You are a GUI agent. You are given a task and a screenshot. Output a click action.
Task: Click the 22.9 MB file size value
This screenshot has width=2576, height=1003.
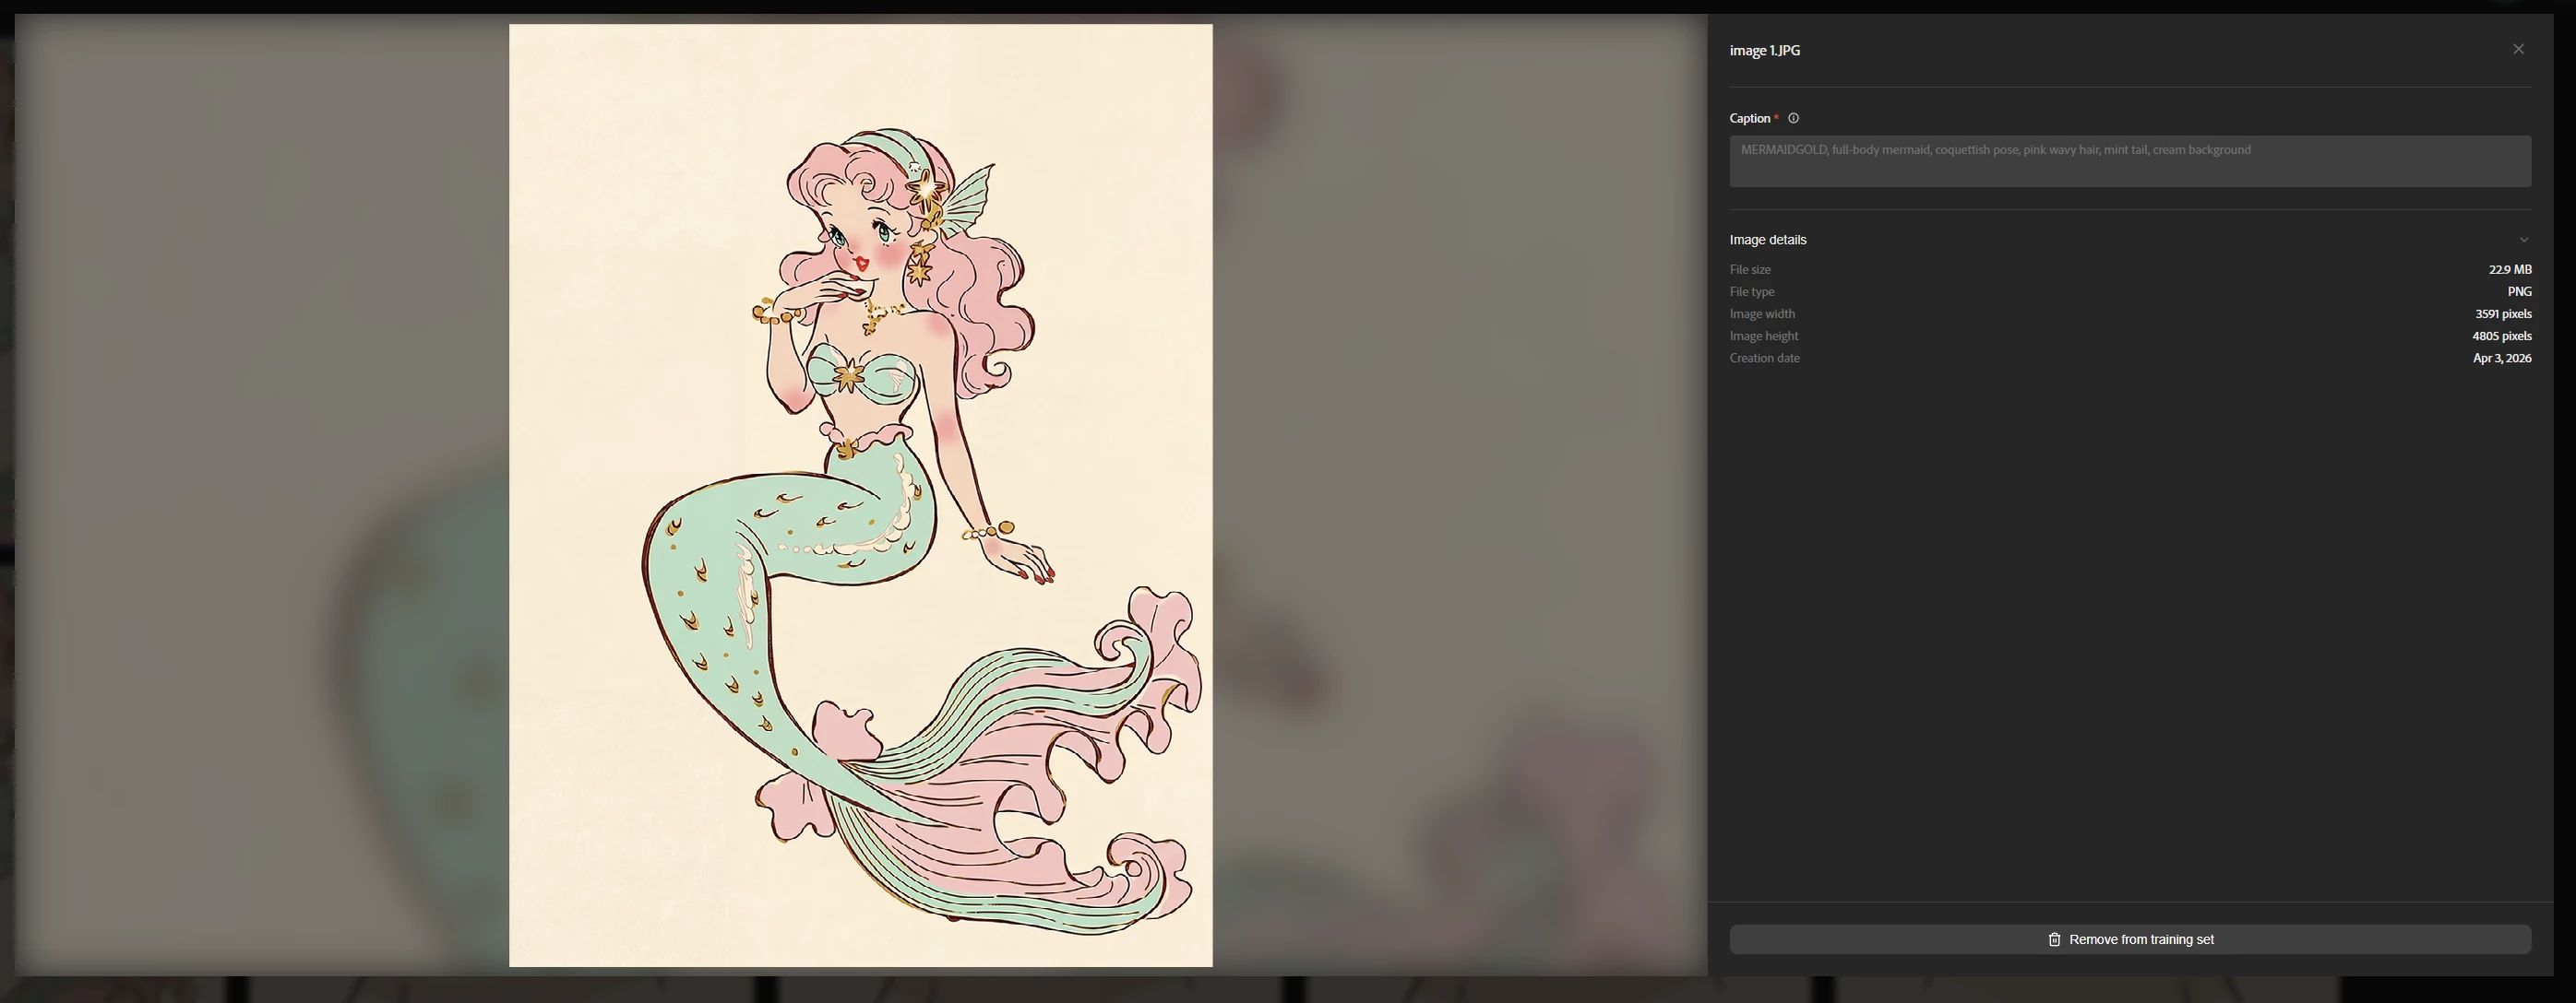coord(2509,270)
